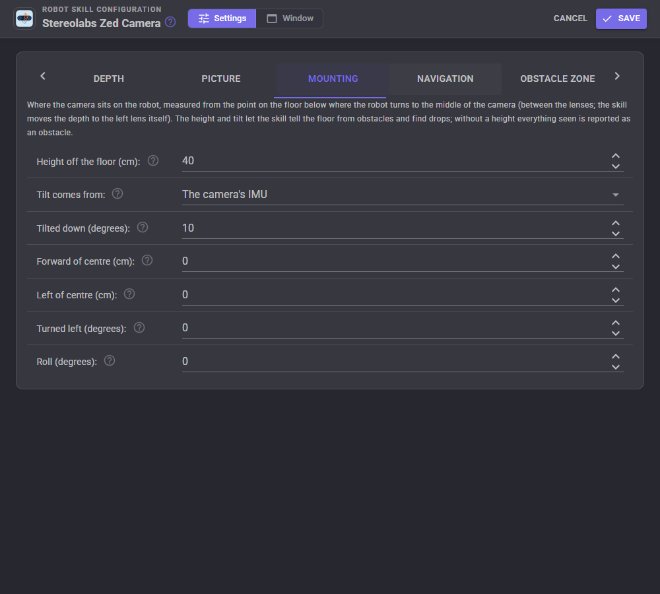Cancel the configuration changes
Screen dimensions: 660x594
(x=570, y=18)
